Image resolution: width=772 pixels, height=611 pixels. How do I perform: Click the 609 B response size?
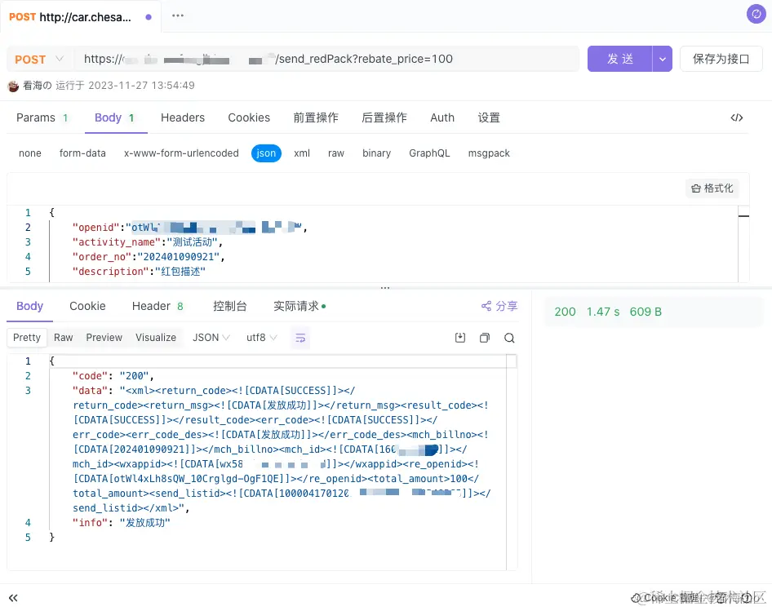[x=646, y=312]
